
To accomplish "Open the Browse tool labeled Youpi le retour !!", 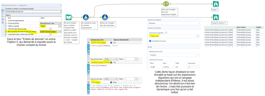I will pos(216,17).
